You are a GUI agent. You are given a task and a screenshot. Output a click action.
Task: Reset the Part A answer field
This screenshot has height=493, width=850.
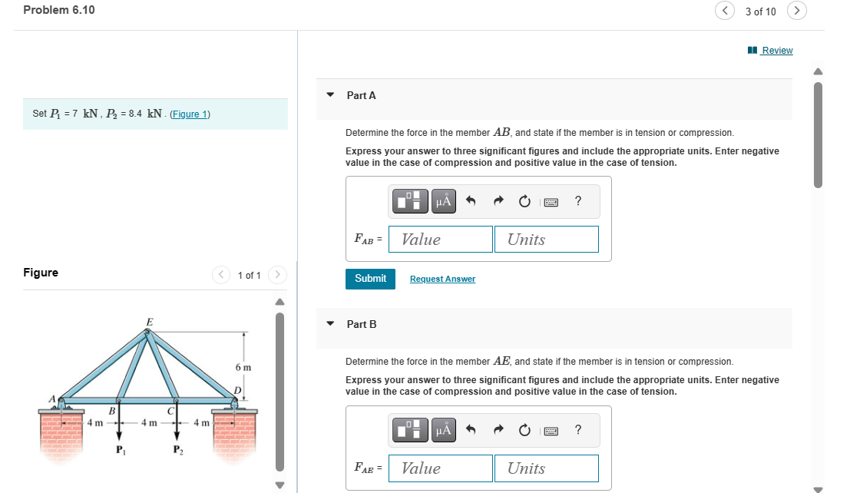coord(524,200)
